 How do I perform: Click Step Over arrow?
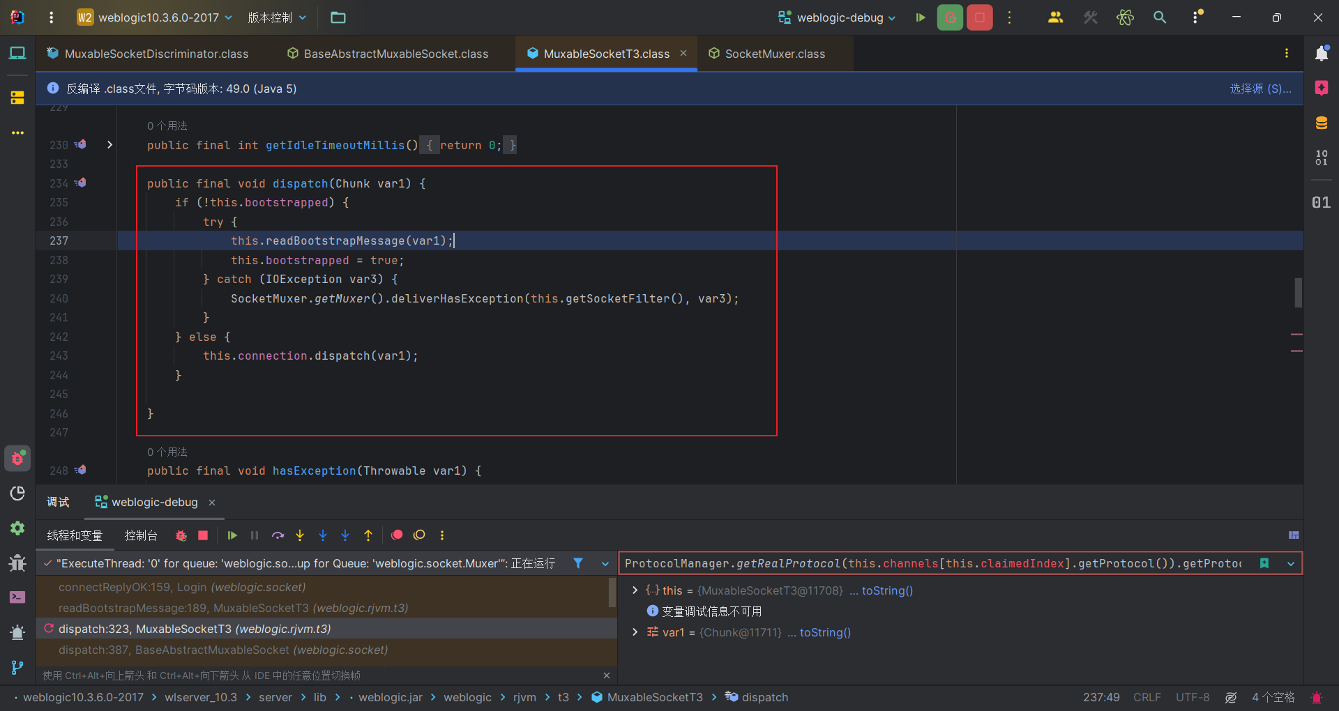coord(278,535)
